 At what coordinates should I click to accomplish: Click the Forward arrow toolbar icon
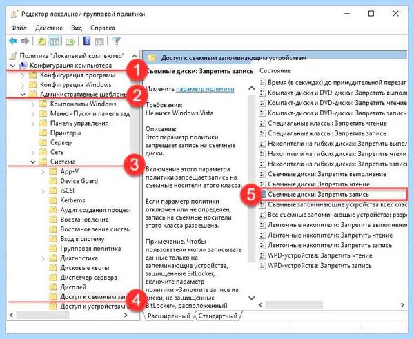point(25,41)
